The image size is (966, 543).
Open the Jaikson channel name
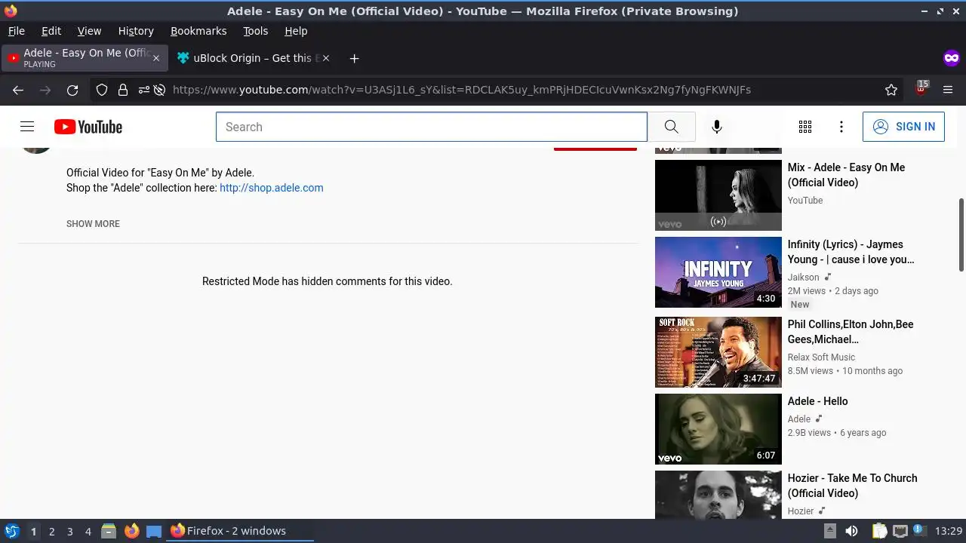[x=803, y=278]
